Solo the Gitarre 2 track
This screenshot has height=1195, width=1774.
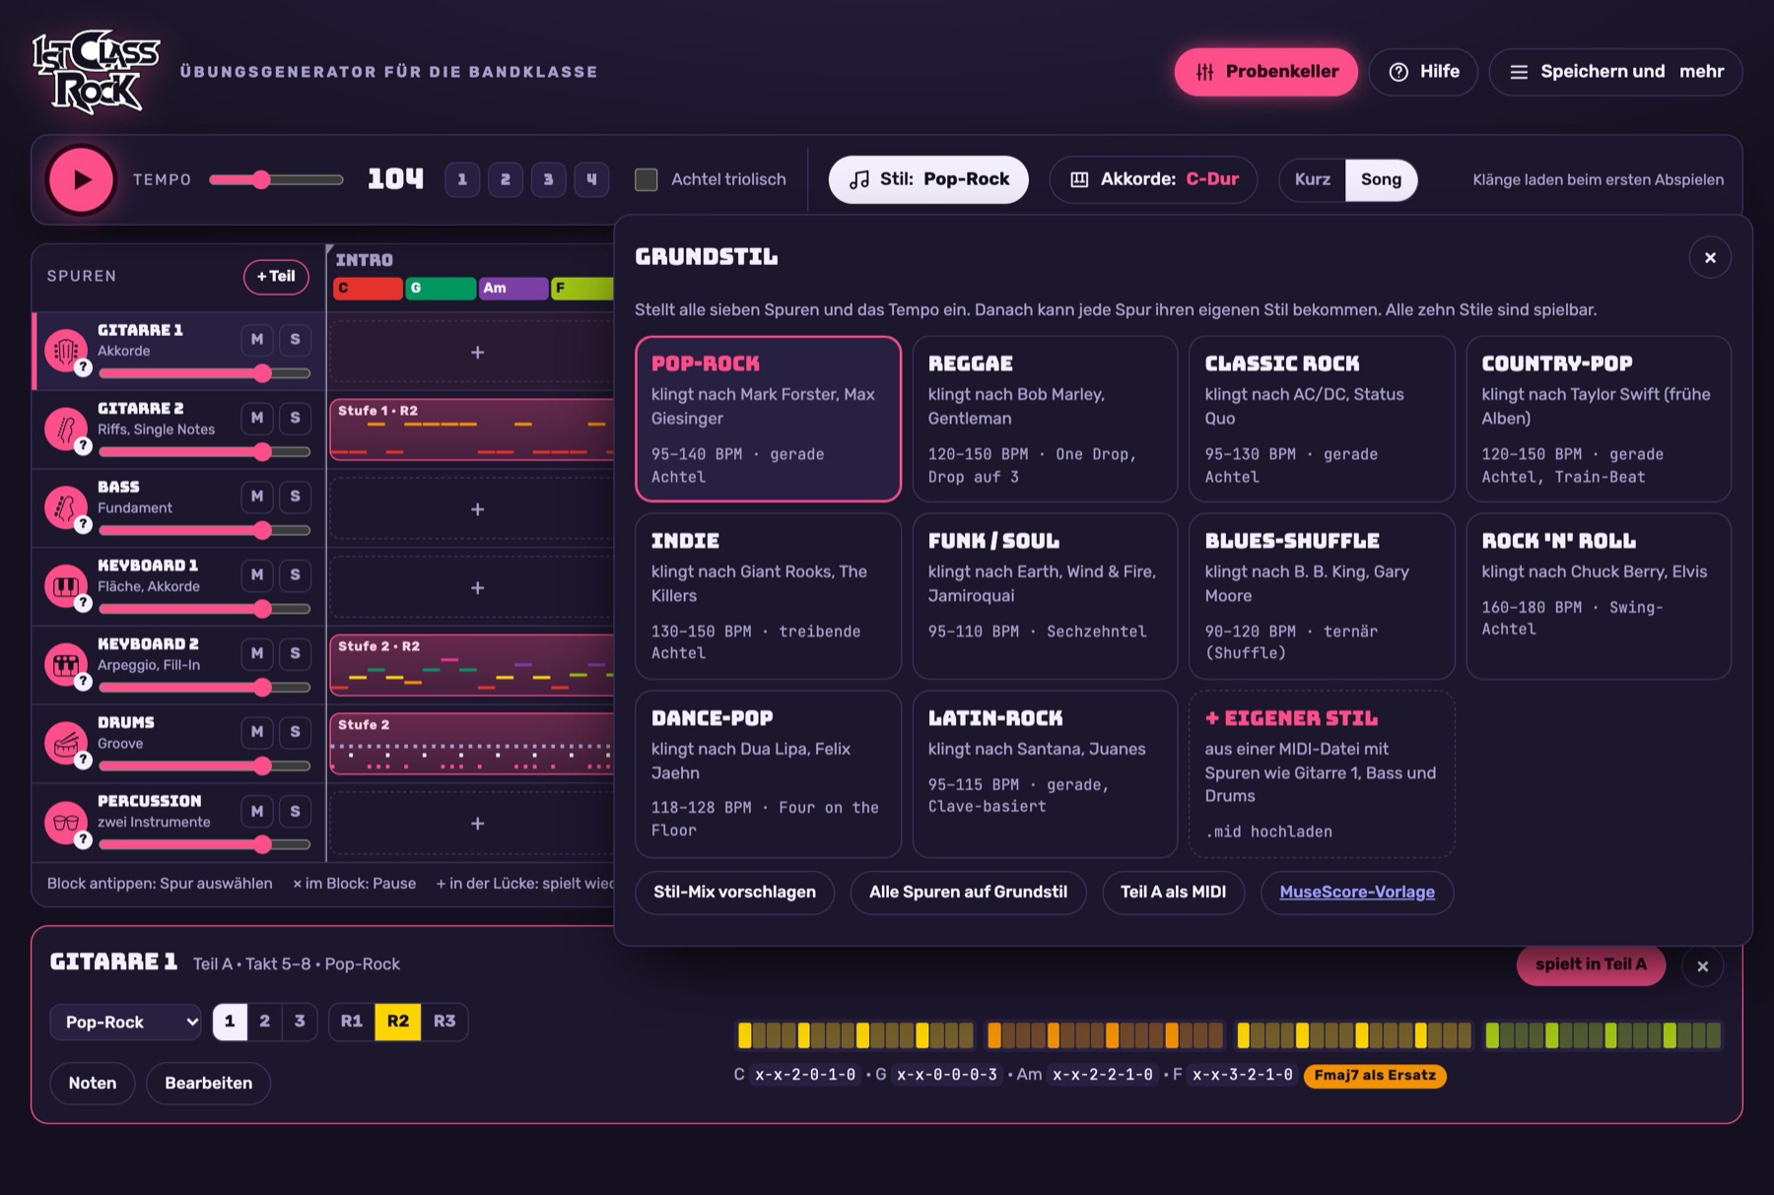pyautogui.click(x=295, y=418)
